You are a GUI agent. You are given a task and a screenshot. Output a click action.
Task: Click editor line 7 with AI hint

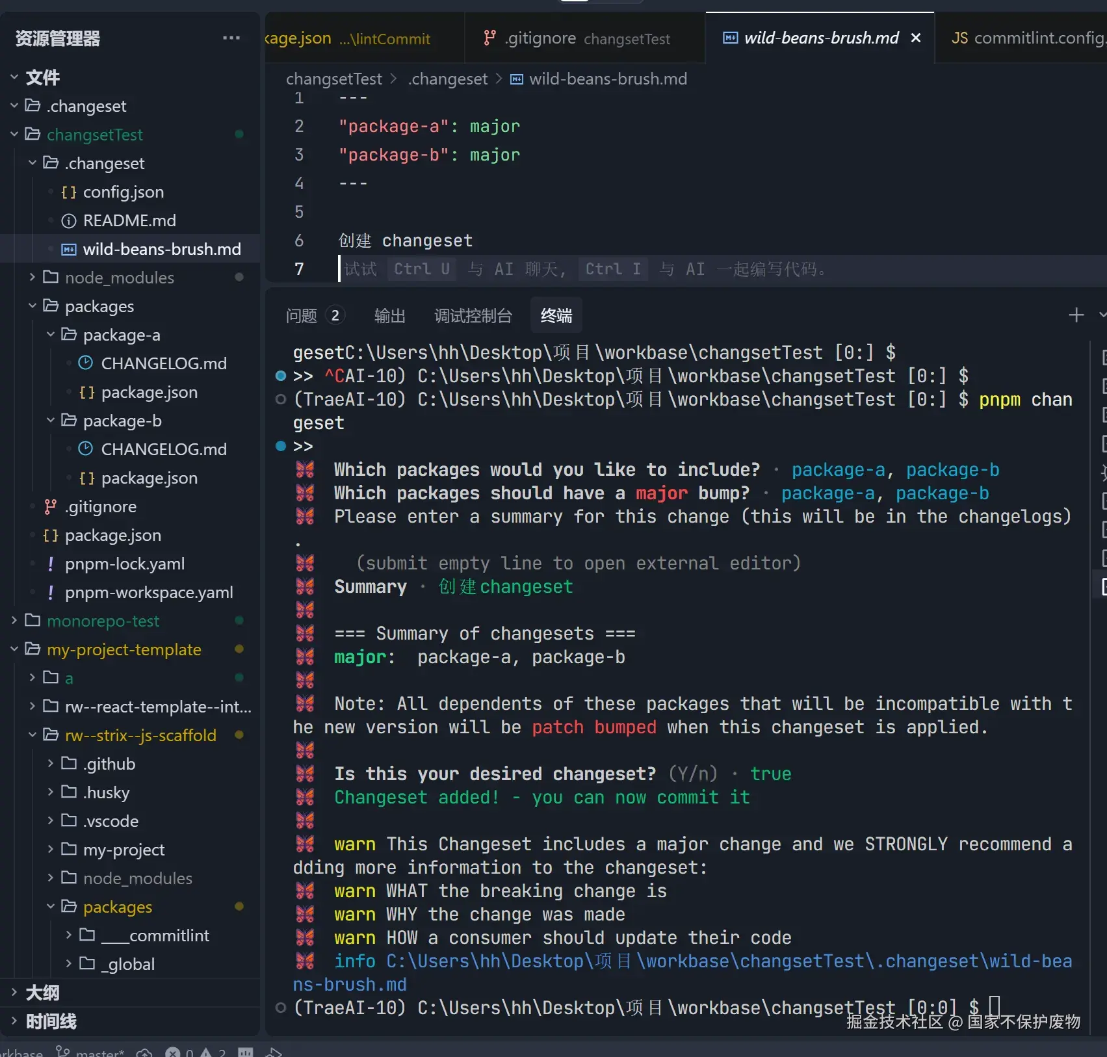point(585,269)
